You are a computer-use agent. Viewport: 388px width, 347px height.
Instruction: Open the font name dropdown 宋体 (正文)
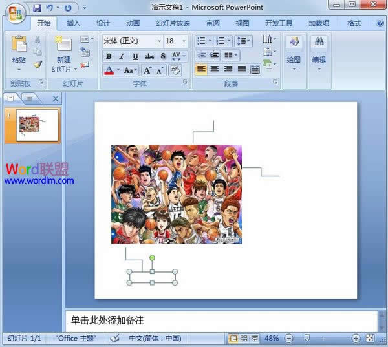[x=132, y=41]
